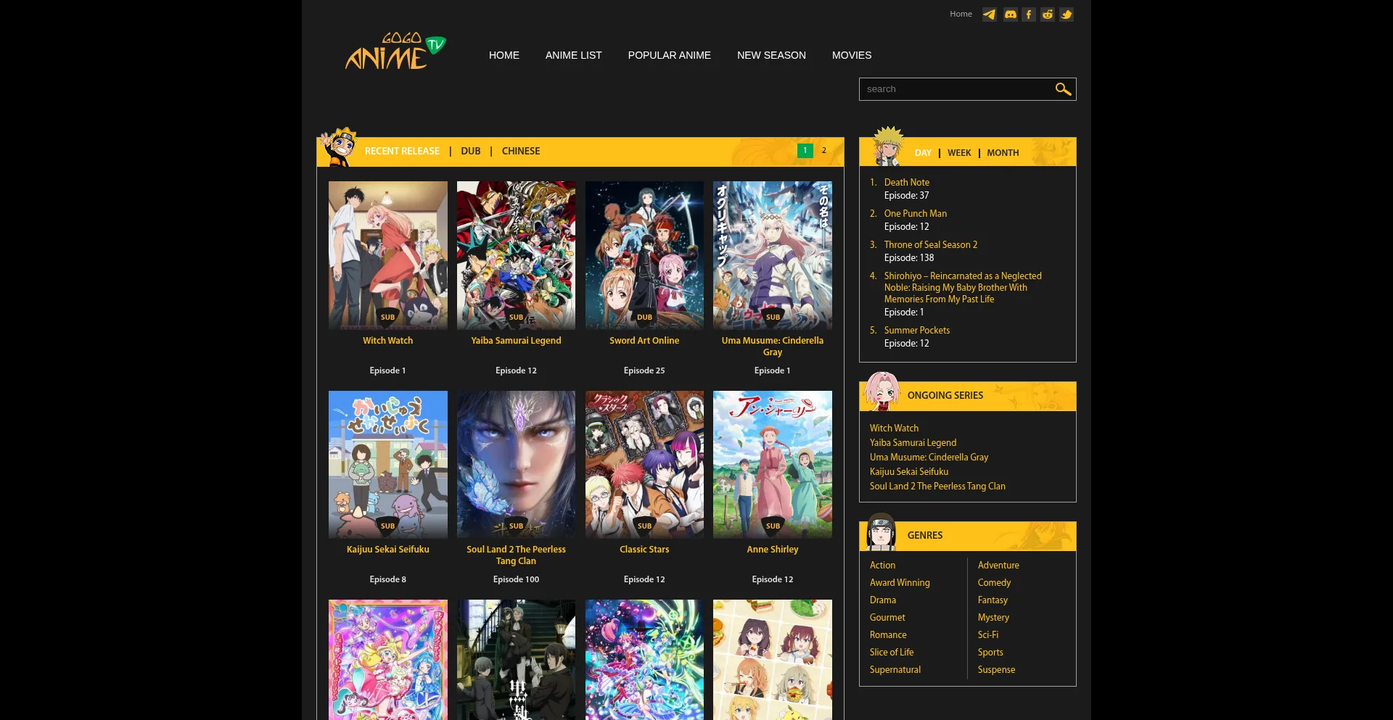The width and height of the screenshot is (1393, 720).
Task: Select the Comedy genre
Action: (994, 583)
